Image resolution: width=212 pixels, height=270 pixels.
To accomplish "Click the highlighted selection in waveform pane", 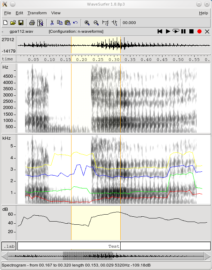I will pyautogui.click(x=96, y=45).
